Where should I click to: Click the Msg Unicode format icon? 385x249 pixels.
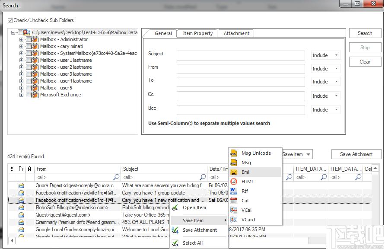click(233, 153)
